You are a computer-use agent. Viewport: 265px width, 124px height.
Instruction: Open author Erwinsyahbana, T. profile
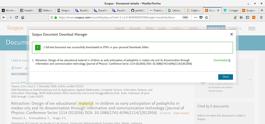(x=39, y=118)
